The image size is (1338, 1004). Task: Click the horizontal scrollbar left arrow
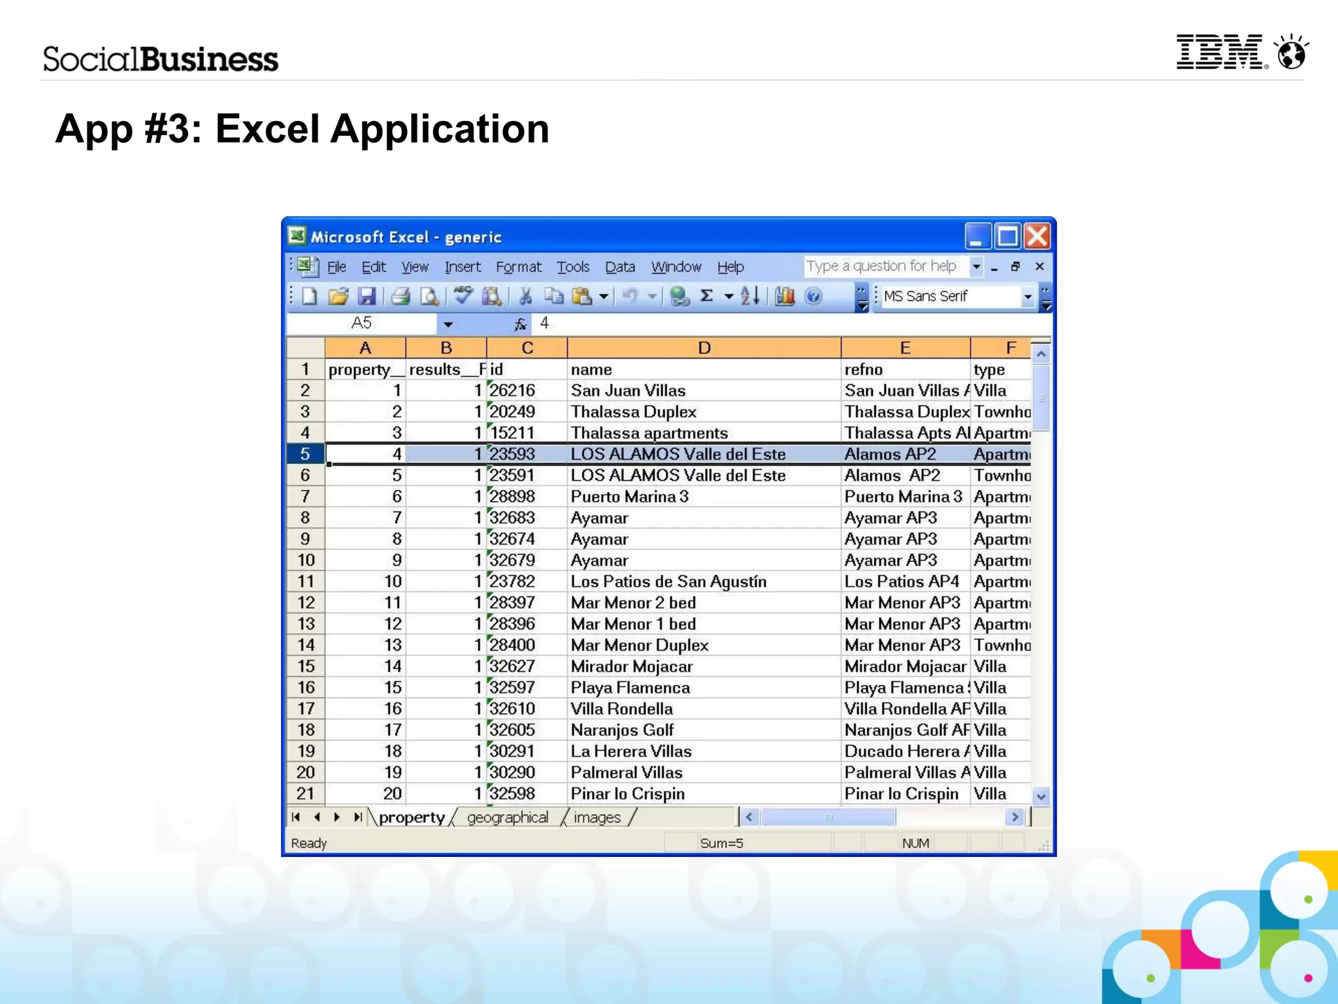click(749, 817)
